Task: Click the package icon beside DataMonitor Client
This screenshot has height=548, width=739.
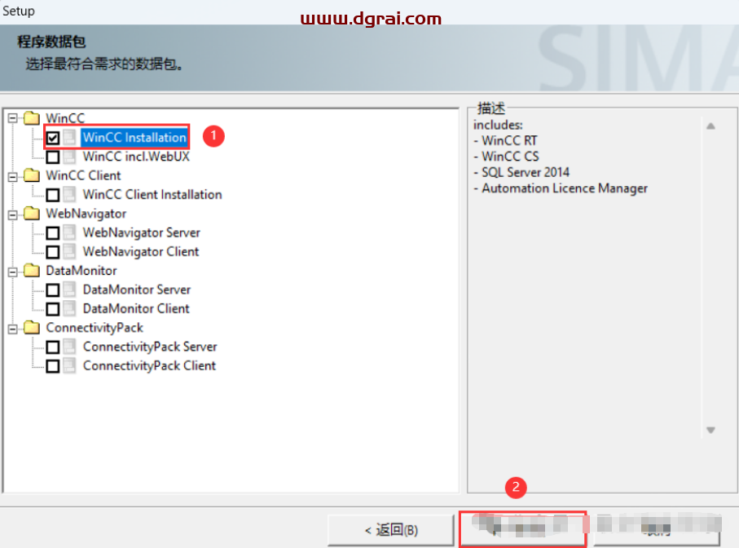Action: 71,308
